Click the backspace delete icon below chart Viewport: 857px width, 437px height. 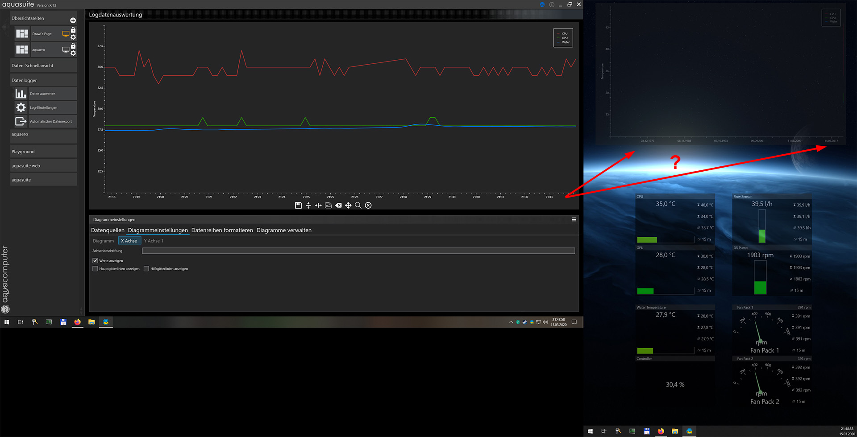pyautogui.click(x=338, y=205)
